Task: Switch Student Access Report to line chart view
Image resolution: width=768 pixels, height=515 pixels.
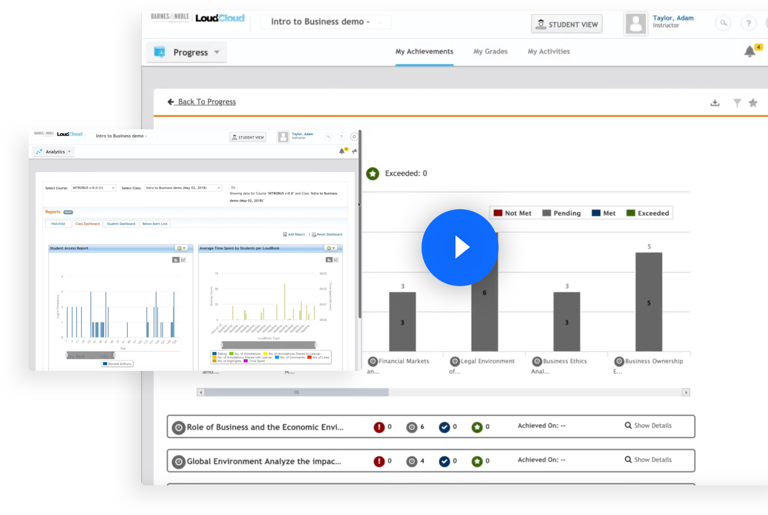Action: pyautogui.click(x=184, y=259)
